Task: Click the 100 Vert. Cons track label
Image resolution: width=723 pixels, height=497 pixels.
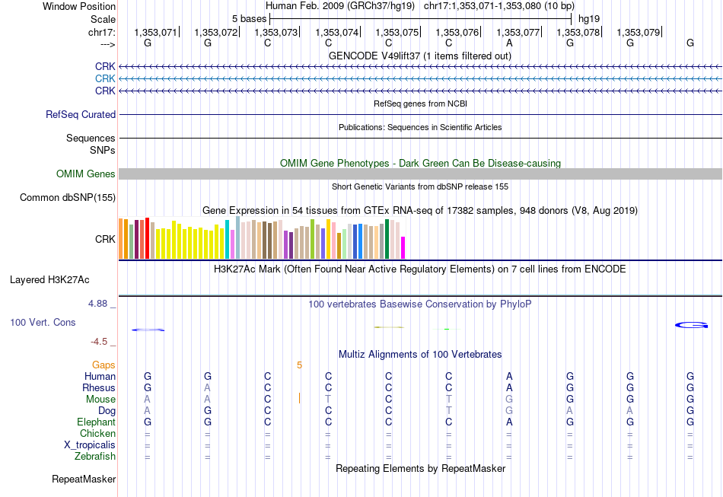Action: point(43,322)
